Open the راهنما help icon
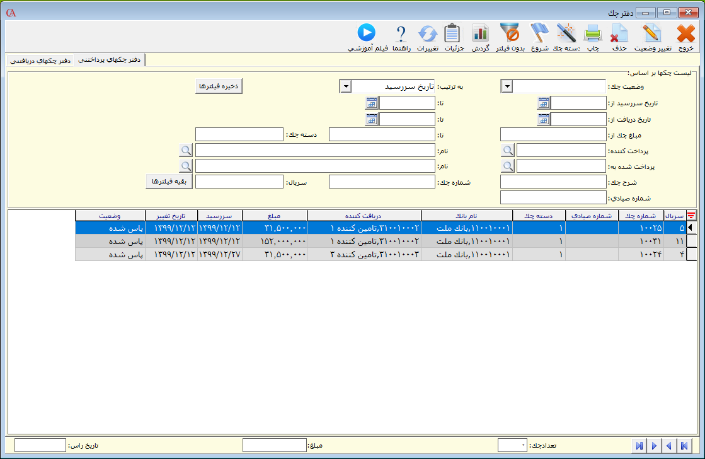705x459 pixels. [401, 35]
